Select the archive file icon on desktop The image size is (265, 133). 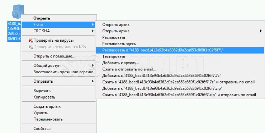pos(18,12)
